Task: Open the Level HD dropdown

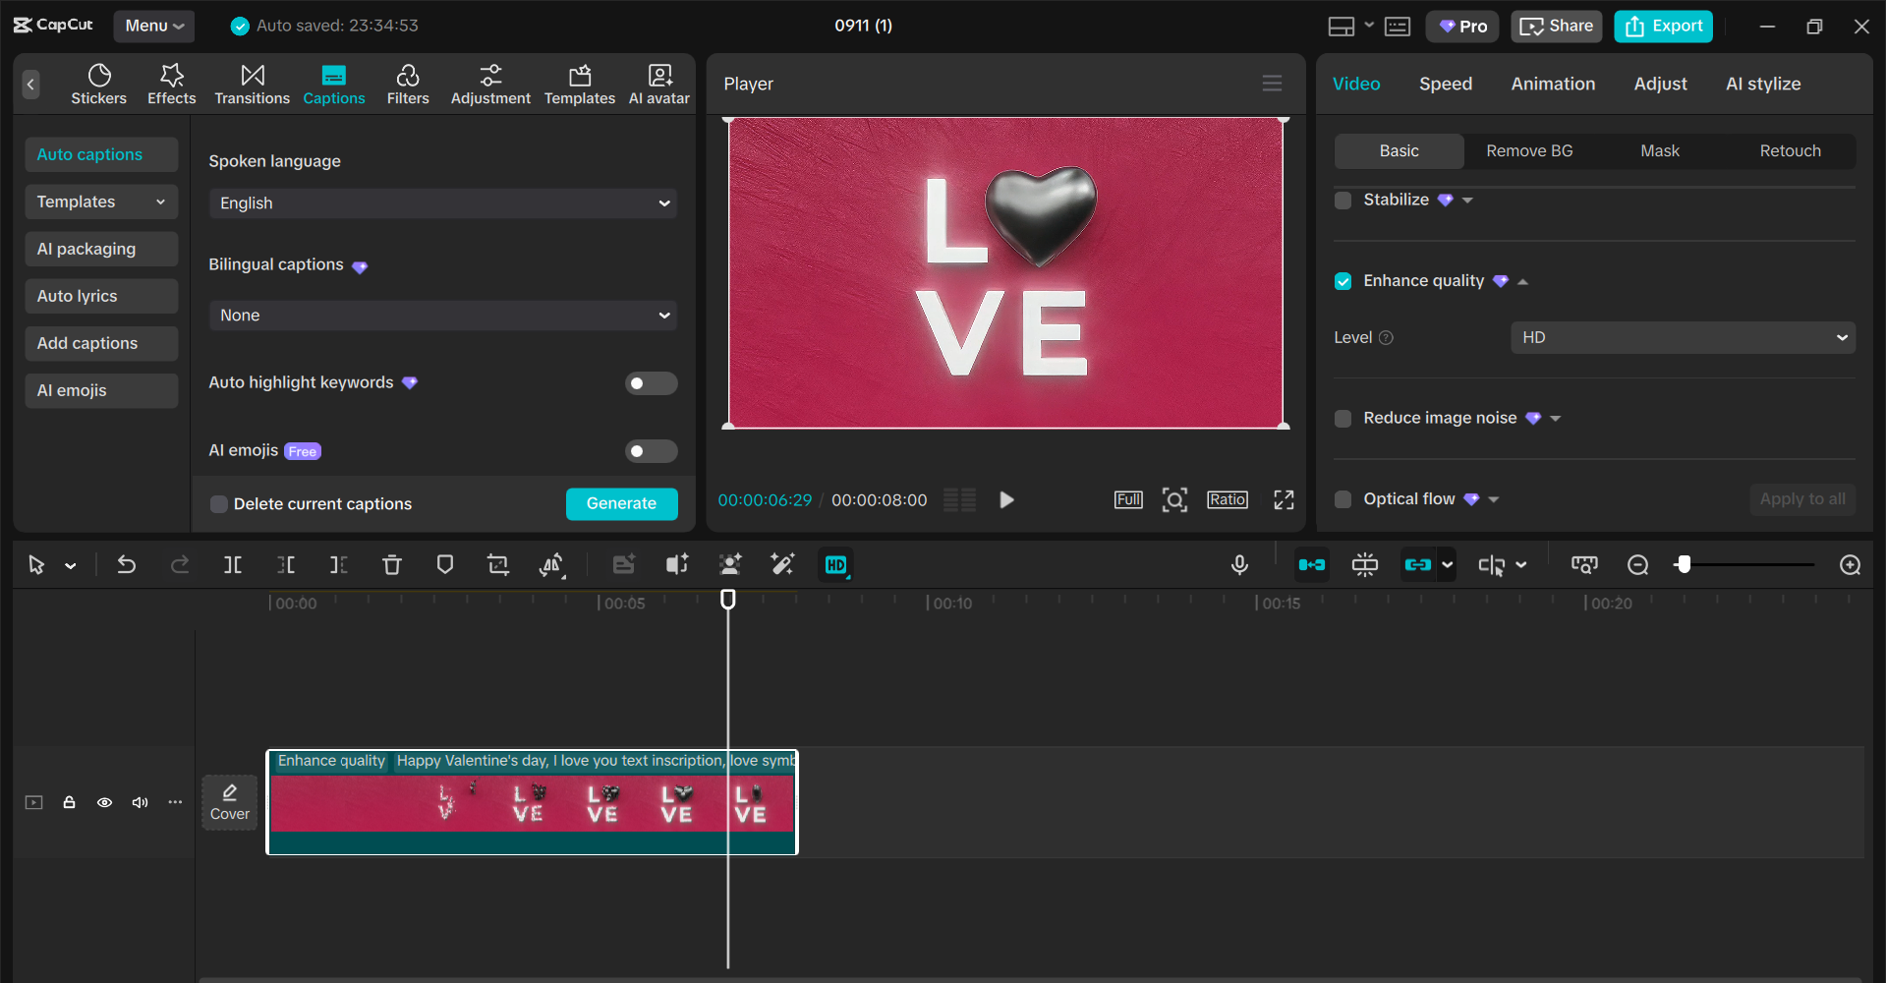Action: [1682, 338]
